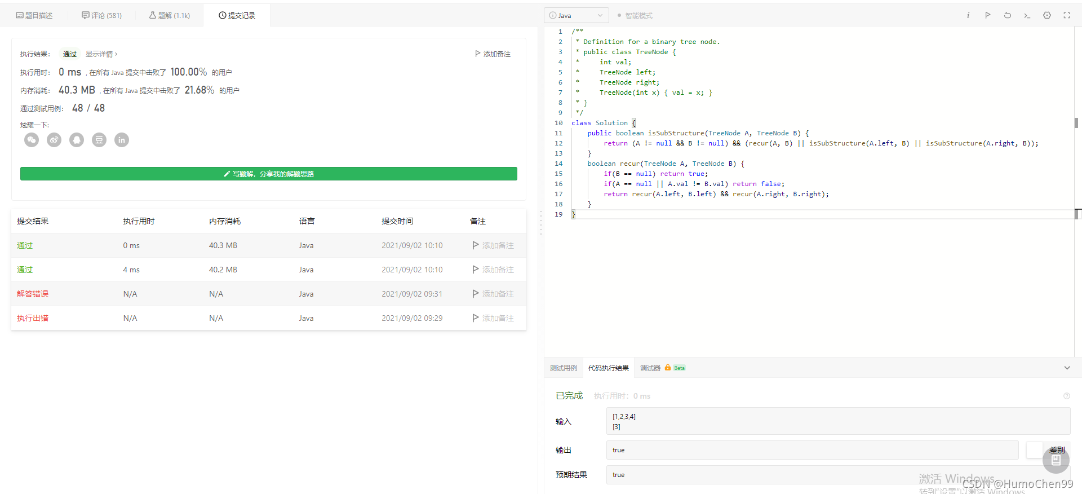Reset code with the restore icon
This screenshot has width=1082, height=494.
[1008, 15]
